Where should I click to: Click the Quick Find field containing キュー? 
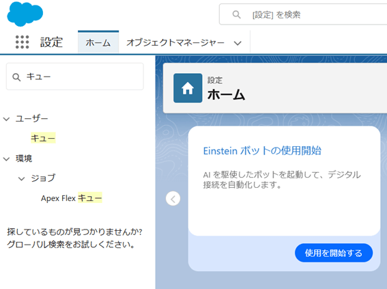point(75,77)
